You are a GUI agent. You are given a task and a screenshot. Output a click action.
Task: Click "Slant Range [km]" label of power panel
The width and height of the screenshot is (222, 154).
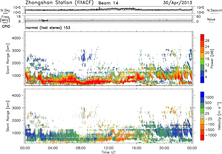8,59
